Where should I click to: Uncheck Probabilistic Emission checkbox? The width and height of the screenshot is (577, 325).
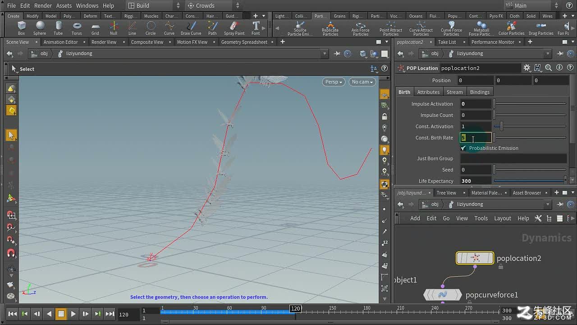(x=463, y=148)
